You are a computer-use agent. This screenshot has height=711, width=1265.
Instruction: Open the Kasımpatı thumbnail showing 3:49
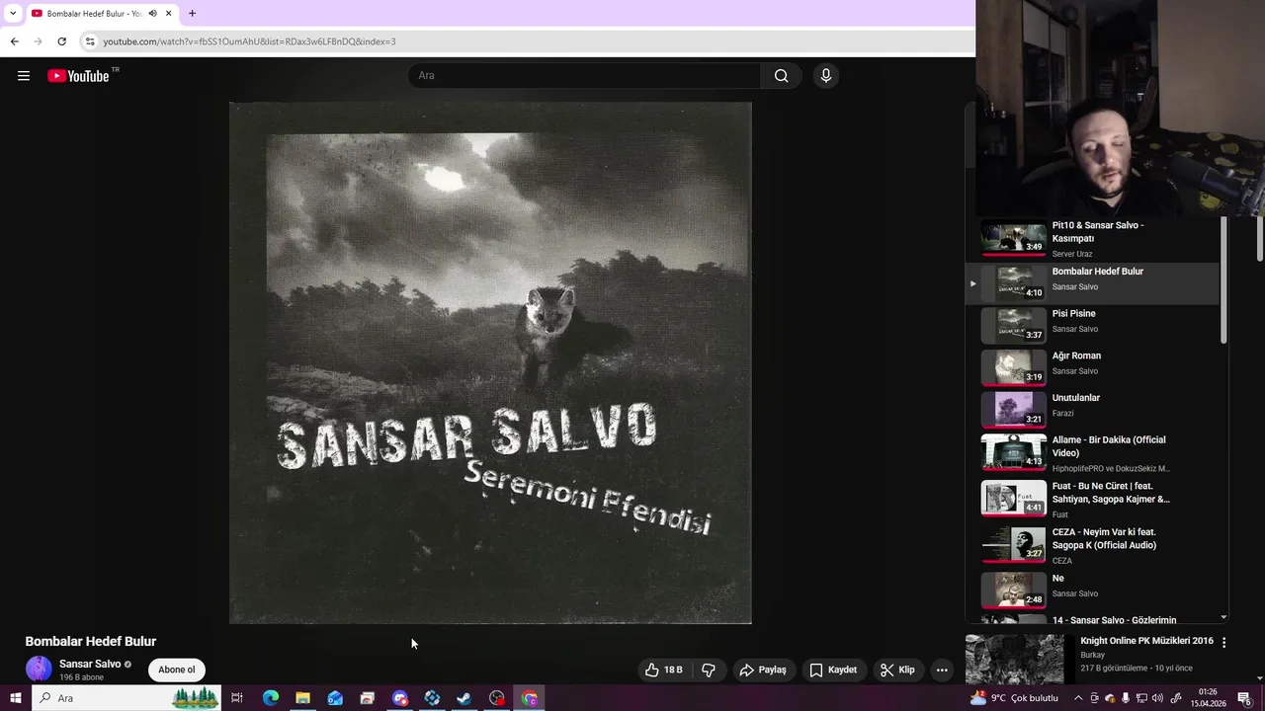(x=1013, y=238)
